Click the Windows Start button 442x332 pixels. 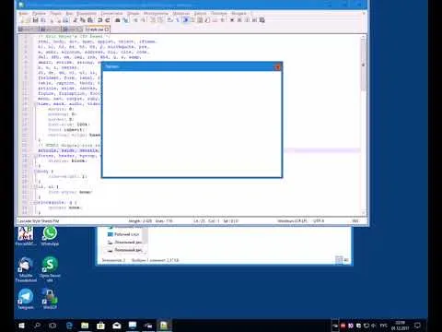click(21, 326)
